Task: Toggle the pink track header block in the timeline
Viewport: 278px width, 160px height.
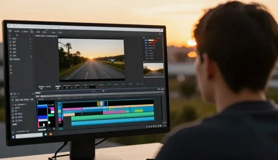Action: 60,120
